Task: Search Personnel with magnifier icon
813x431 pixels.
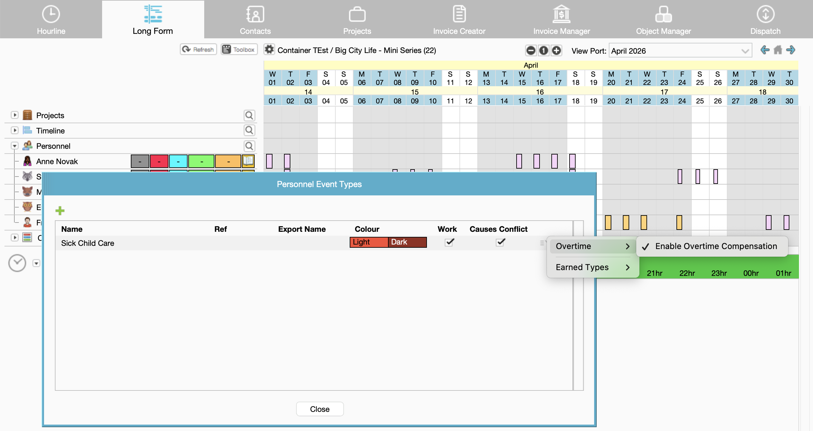Action: pos(249,146)
